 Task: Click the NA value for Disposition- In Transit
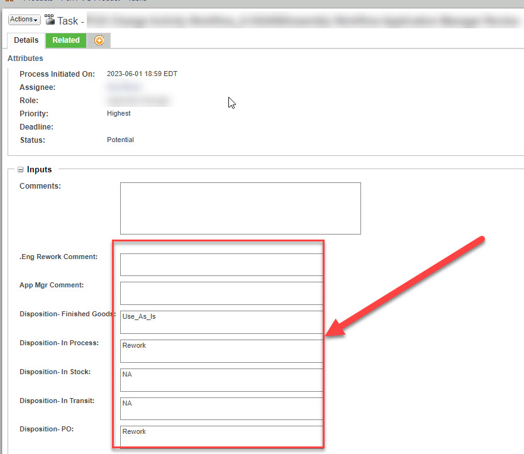click(x=221, y=409)
